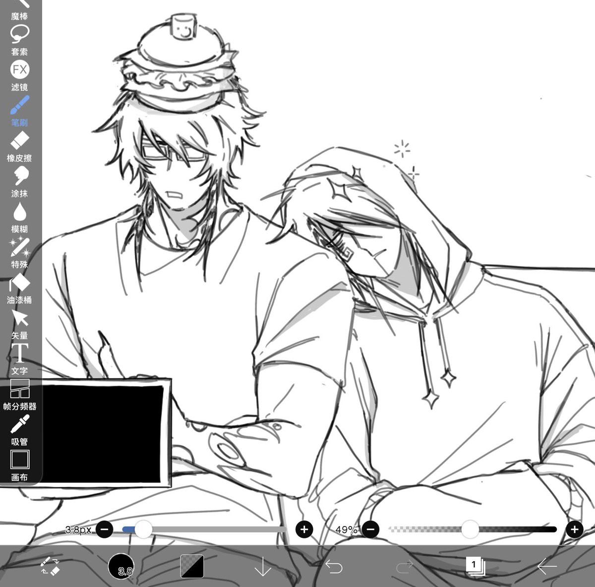This screenshot has width=595, height=587.
Task: Select the Paint Bucket (油漆桶) tool
Action: coord(20,289)
